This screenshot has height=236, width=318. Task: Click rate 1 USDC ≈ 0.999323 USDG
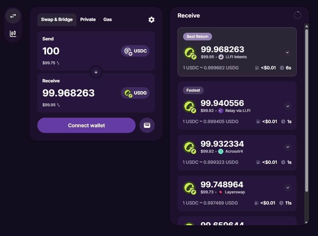click(211, 162)
